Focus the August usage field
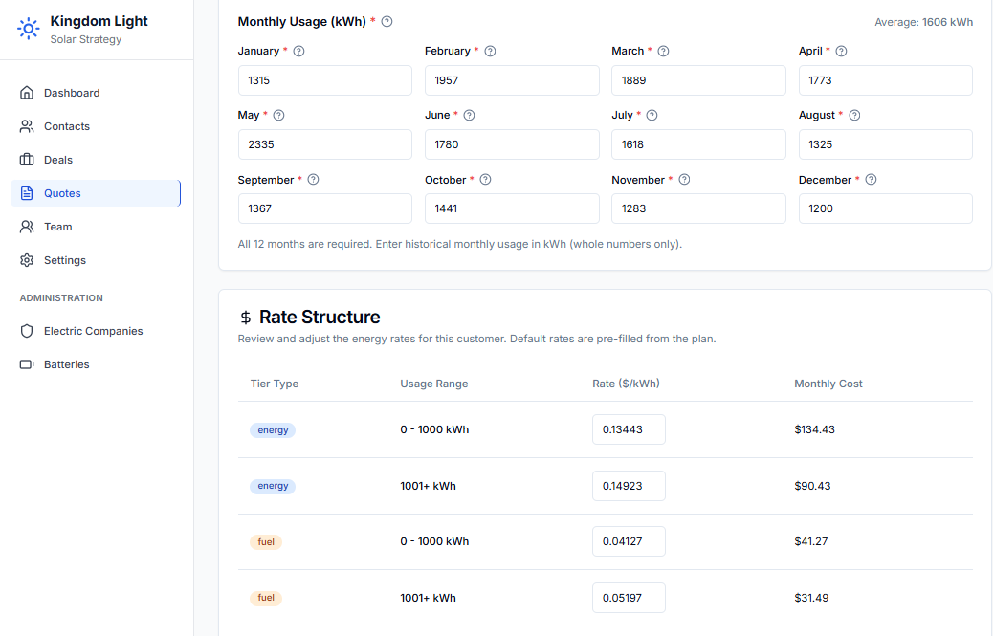This screenshot has height=636, width=994. click(x=886, y=144)
